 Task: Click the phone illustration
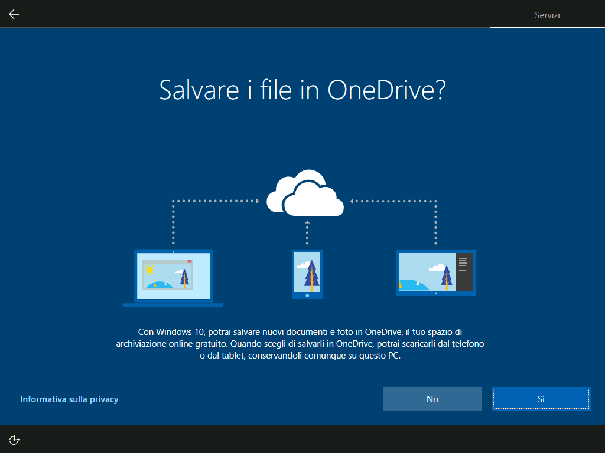click(307, 274)
